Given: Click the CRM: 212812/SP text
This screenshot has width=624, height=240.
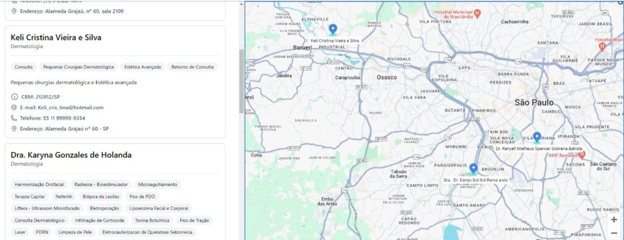Looking at the screenshot, I should point(41,97).
